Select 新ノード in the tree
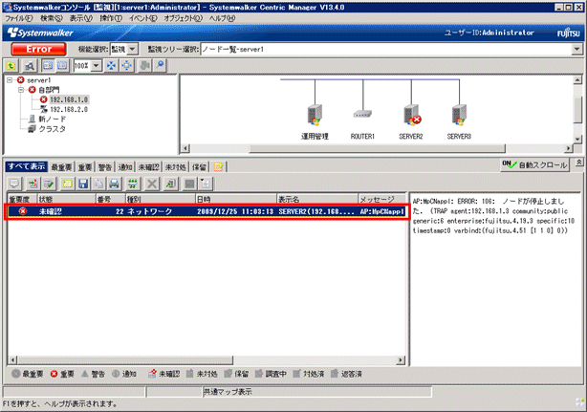Image resolution: width=587 pixels, height=412 pixels. point(53,119)
